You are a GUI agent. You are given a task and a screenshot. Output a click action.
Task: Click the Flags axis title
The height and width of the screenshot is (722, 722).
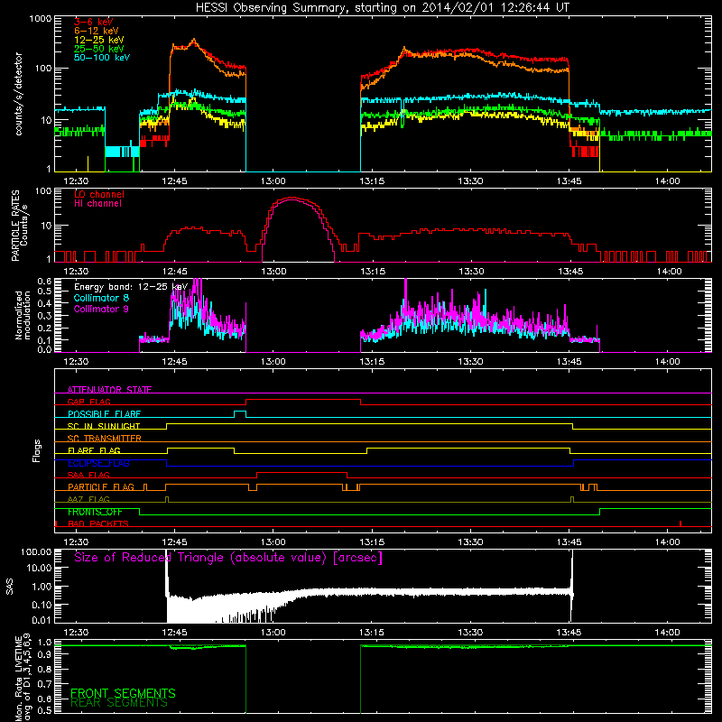[x=36, y=450]
